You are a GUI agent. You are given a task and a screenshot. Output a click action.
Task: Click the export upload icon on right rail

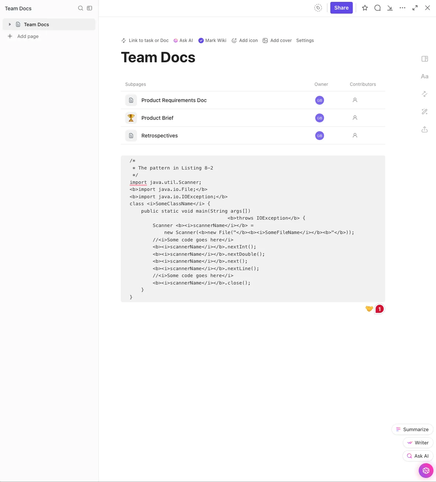(425, 129)
